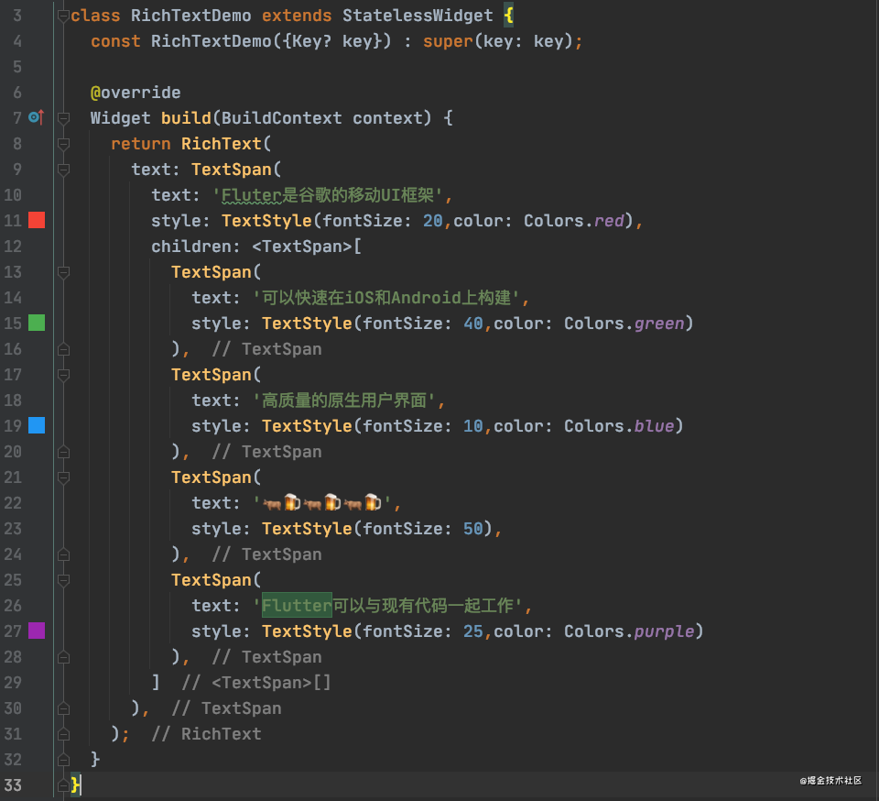Click the @override annotation
879x801 pixels.
136,92
